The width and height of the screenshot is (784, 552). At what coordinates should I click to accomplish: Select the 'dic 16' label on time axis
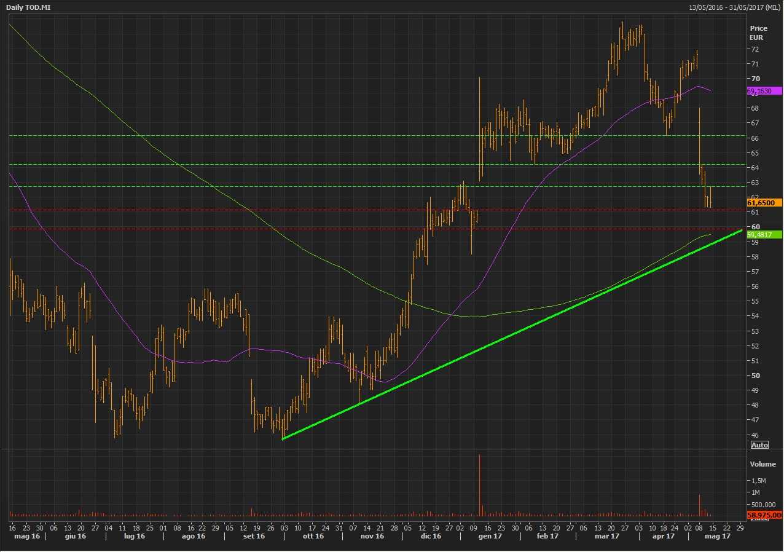click(x=429, y=537)
